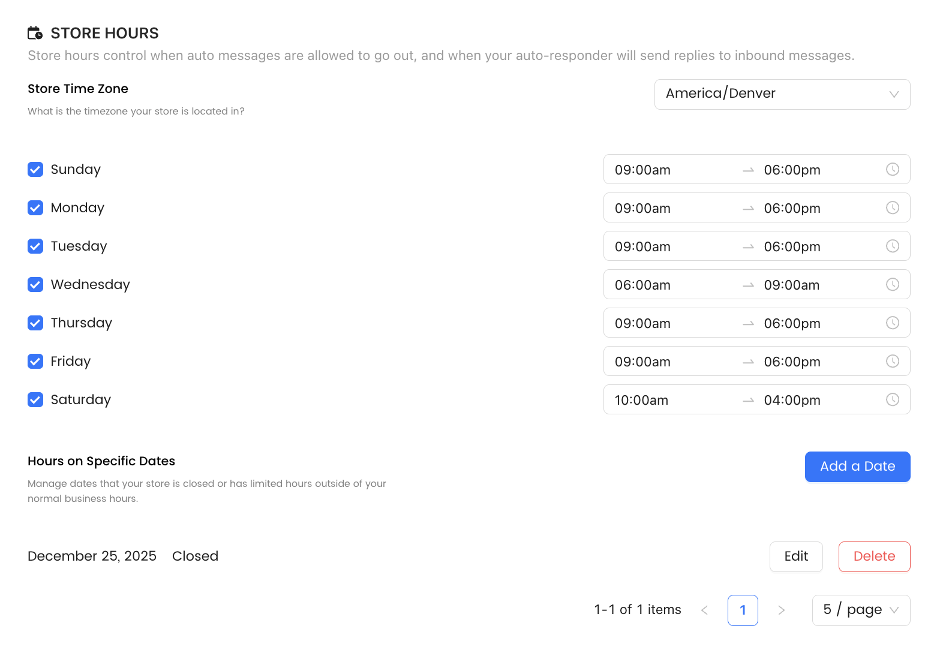Click the Saturday row clock icon

pos(893,399)
